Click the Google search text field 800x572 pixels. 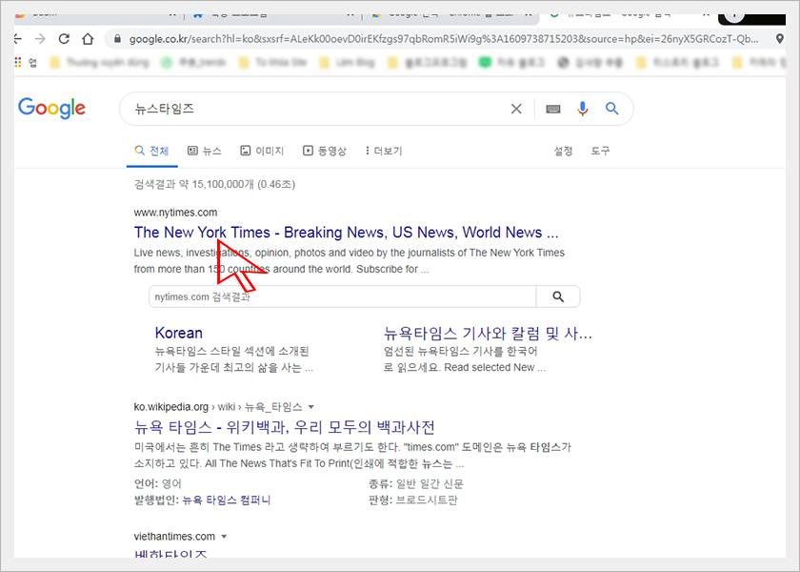(316, 109)
